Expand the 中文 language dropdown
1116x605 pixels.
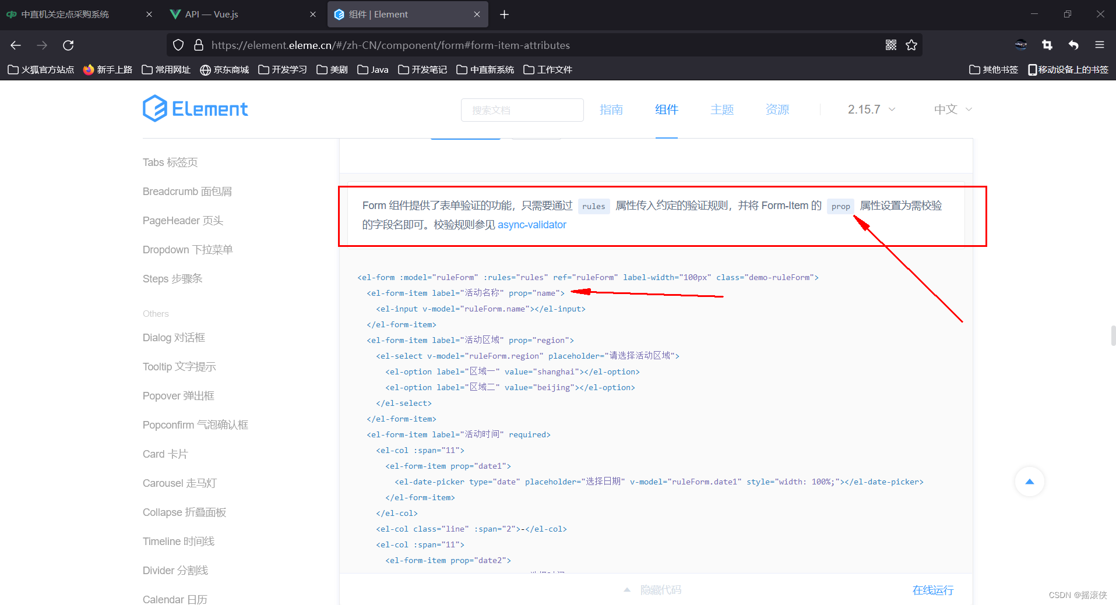point(953,109)
